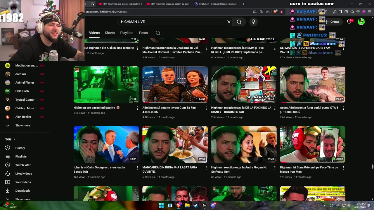Image resolution: width=374 pixels, height=210 pixels.
Task: Click the page vertical scrollbar thumb
Action: (372, 167)
